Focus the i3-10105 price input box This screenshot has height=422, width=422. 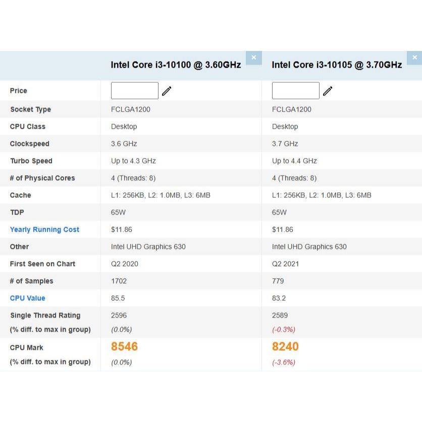(x=295, y=91)
